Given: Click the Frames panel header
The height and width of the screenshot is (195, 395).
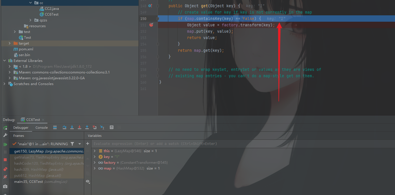Looking at the screenshot, I should point(19,136).
